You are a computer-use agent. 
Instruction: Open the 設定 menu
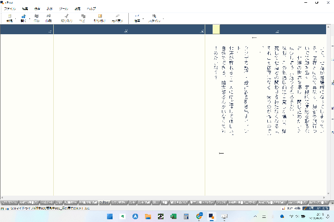pos(77,9)
